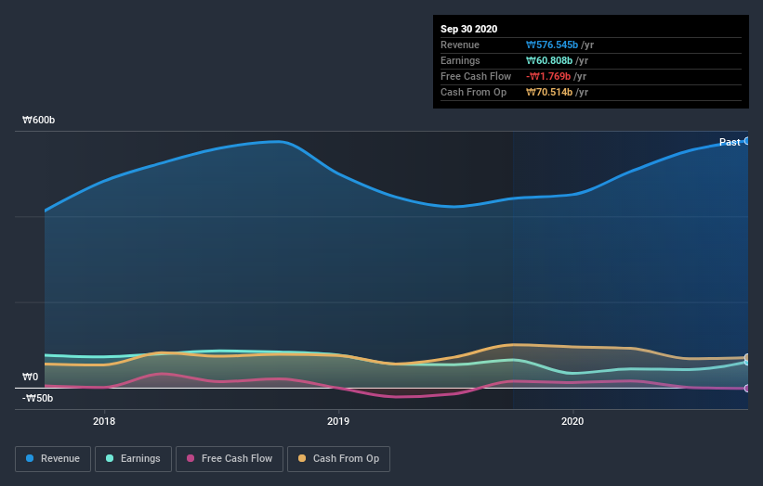The height and width of the screenshot is (486, 763).
Task: Toggle the Cash From Op legend button
Action: click(x=338, y=459)
